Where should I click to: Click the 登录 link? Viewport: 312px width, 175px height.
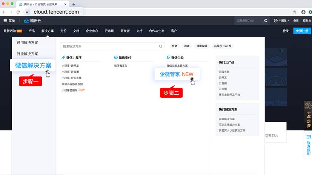coord(286,31)
